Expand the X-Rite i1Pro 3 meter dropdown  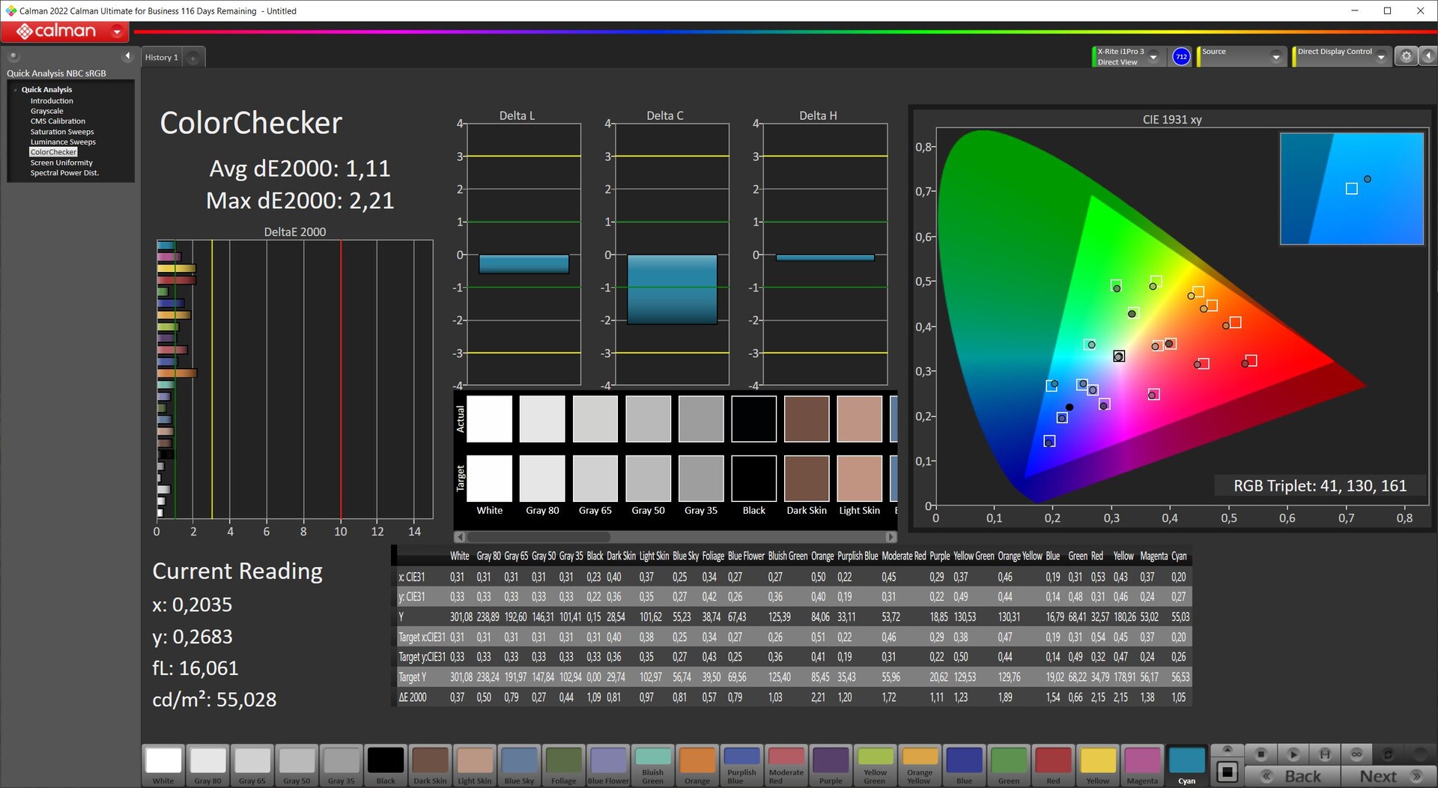[x=1153, y=57]
